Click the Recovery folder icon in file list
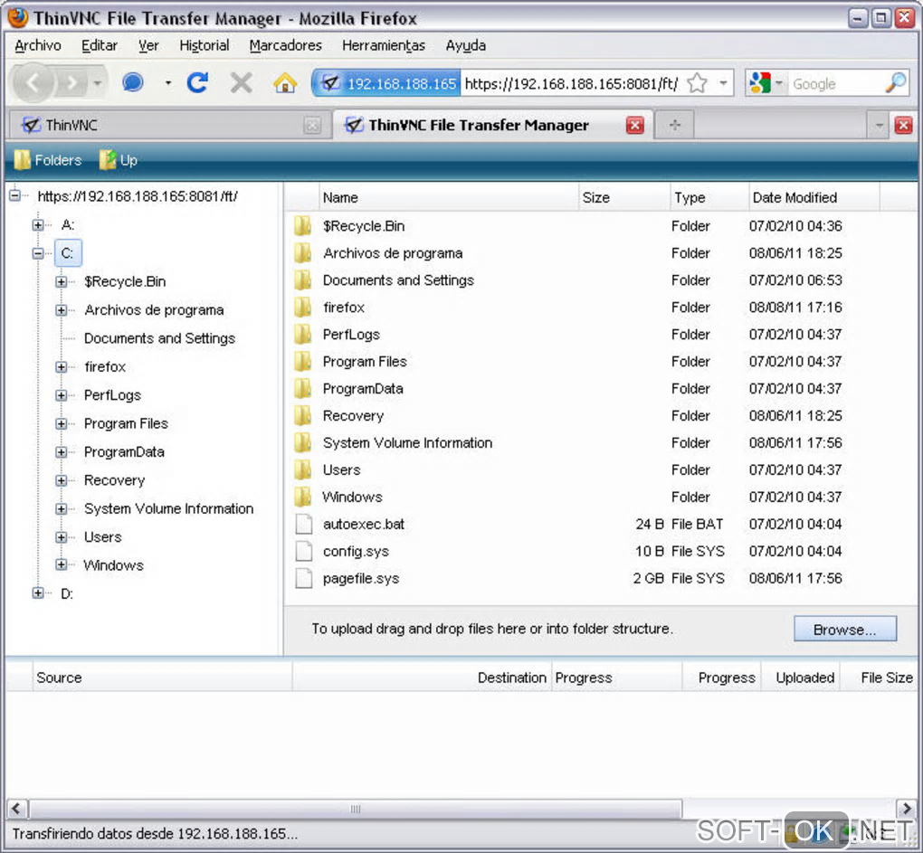This screenshot has height=853, width=923. pos(302,415)
